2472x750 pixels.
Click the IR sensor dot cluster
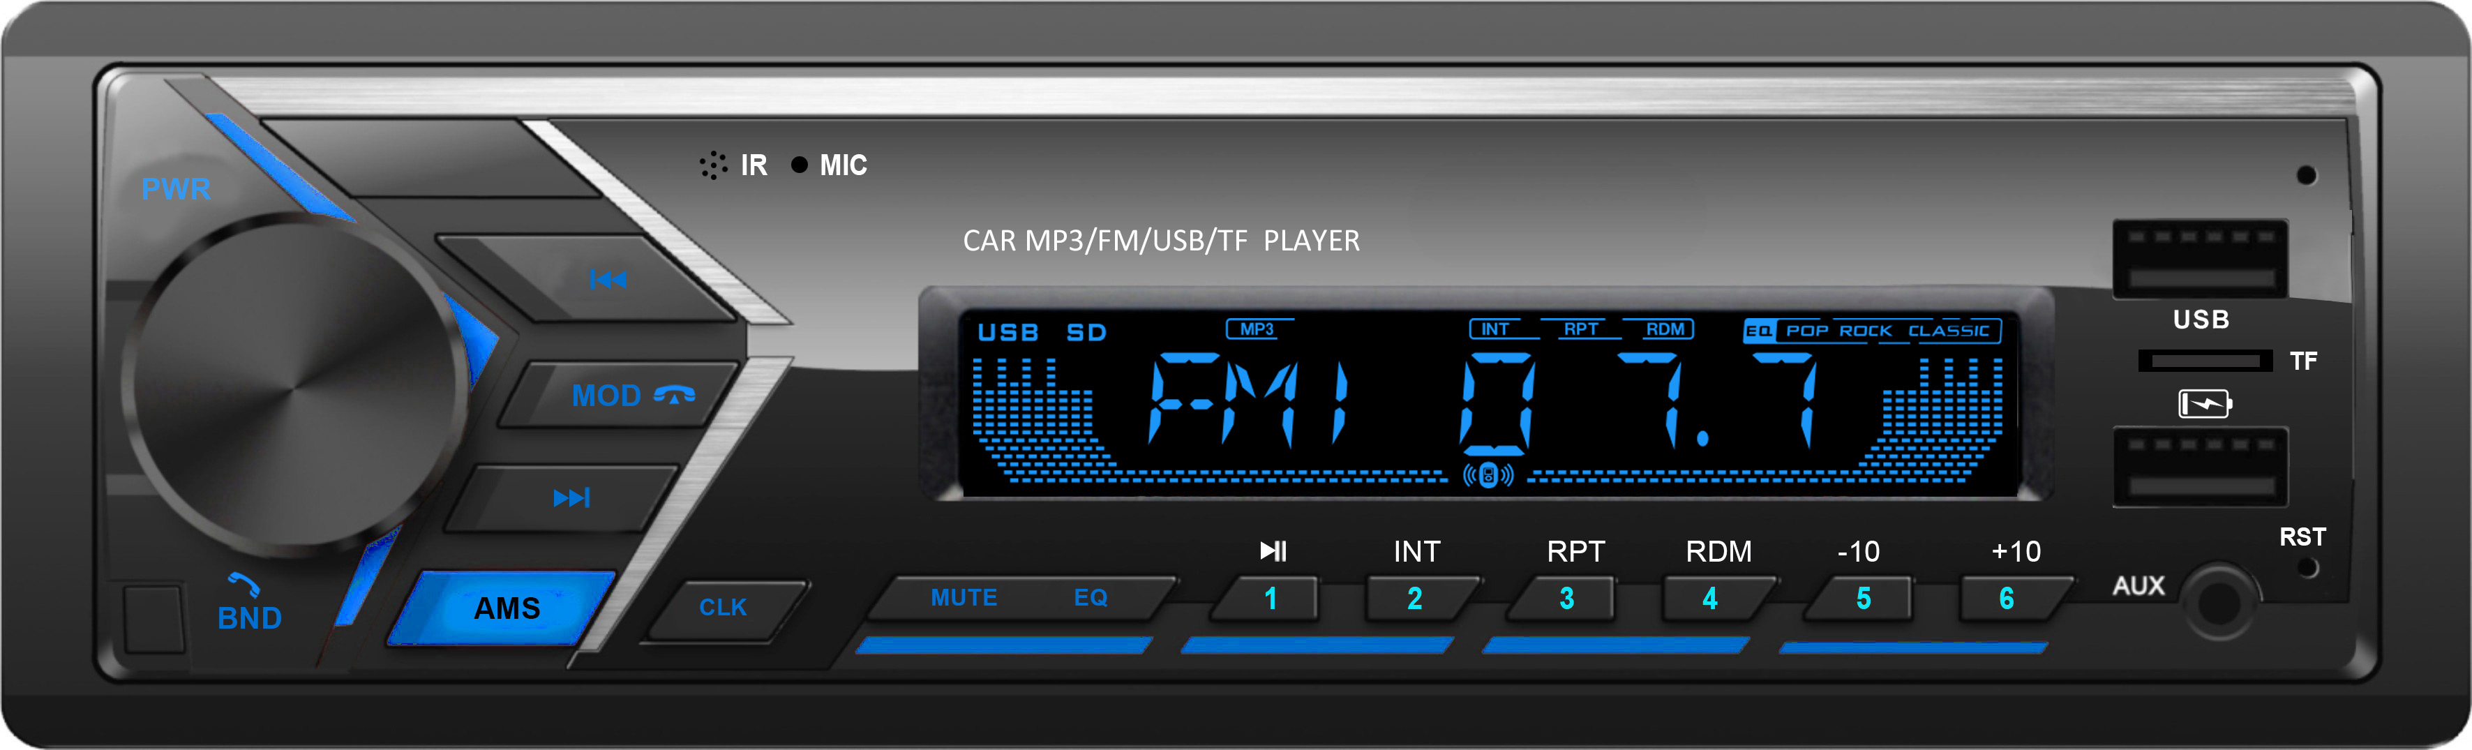point(713,165)
